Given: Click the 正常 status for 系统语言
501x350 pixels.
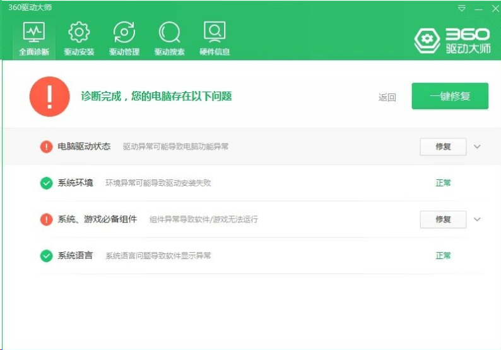Looking at the screenshot, I should [443, 256].
